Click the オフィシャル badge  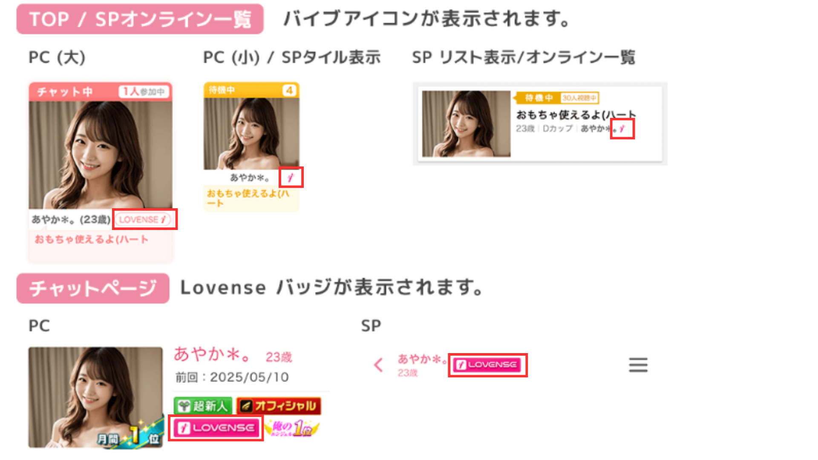(x=279, y=406)
